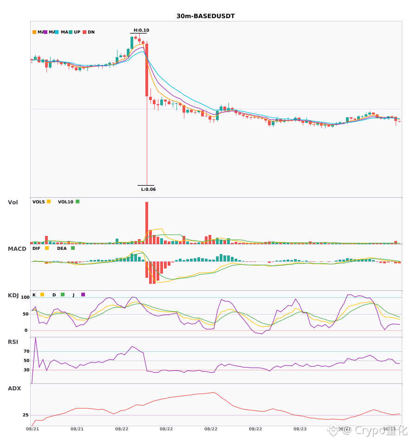The width and height of the screenshot is (411, 442).
Task: Click the 30 axis value in RSI
Action: click(26, 370)
